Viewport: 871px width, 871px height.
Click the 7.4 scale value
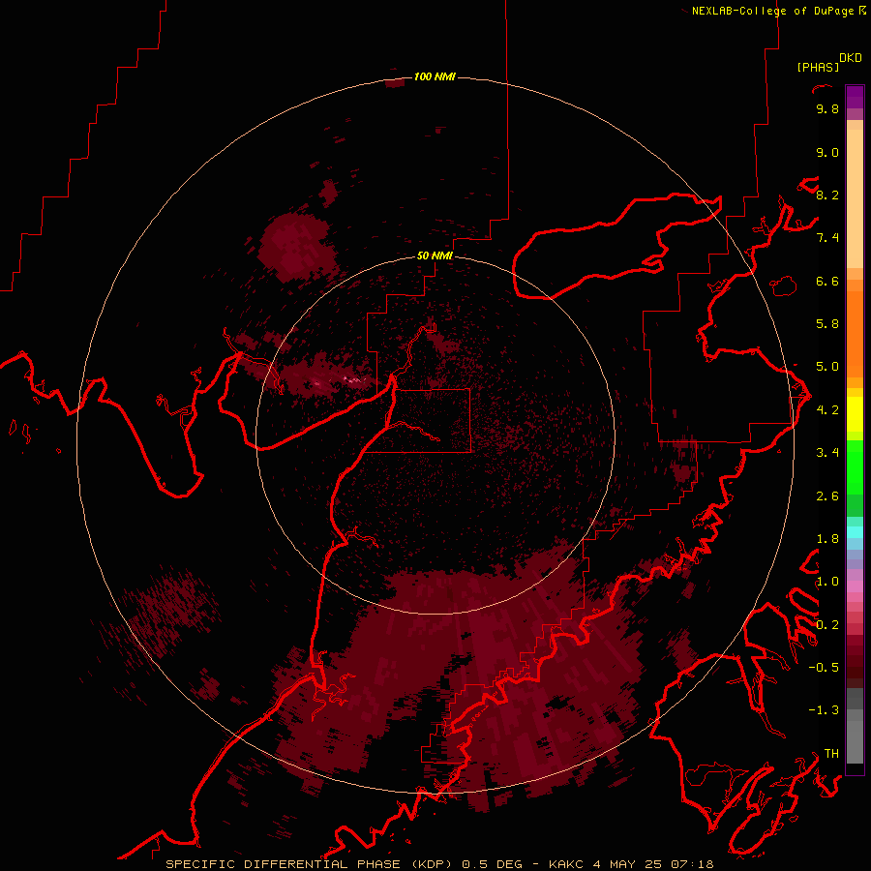coord(827,238)
